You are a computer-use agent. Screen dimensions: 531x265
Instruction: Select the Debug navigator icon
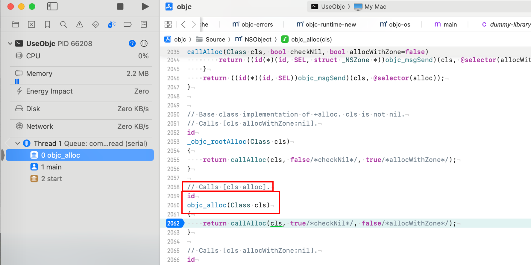[x=112, y=25]
